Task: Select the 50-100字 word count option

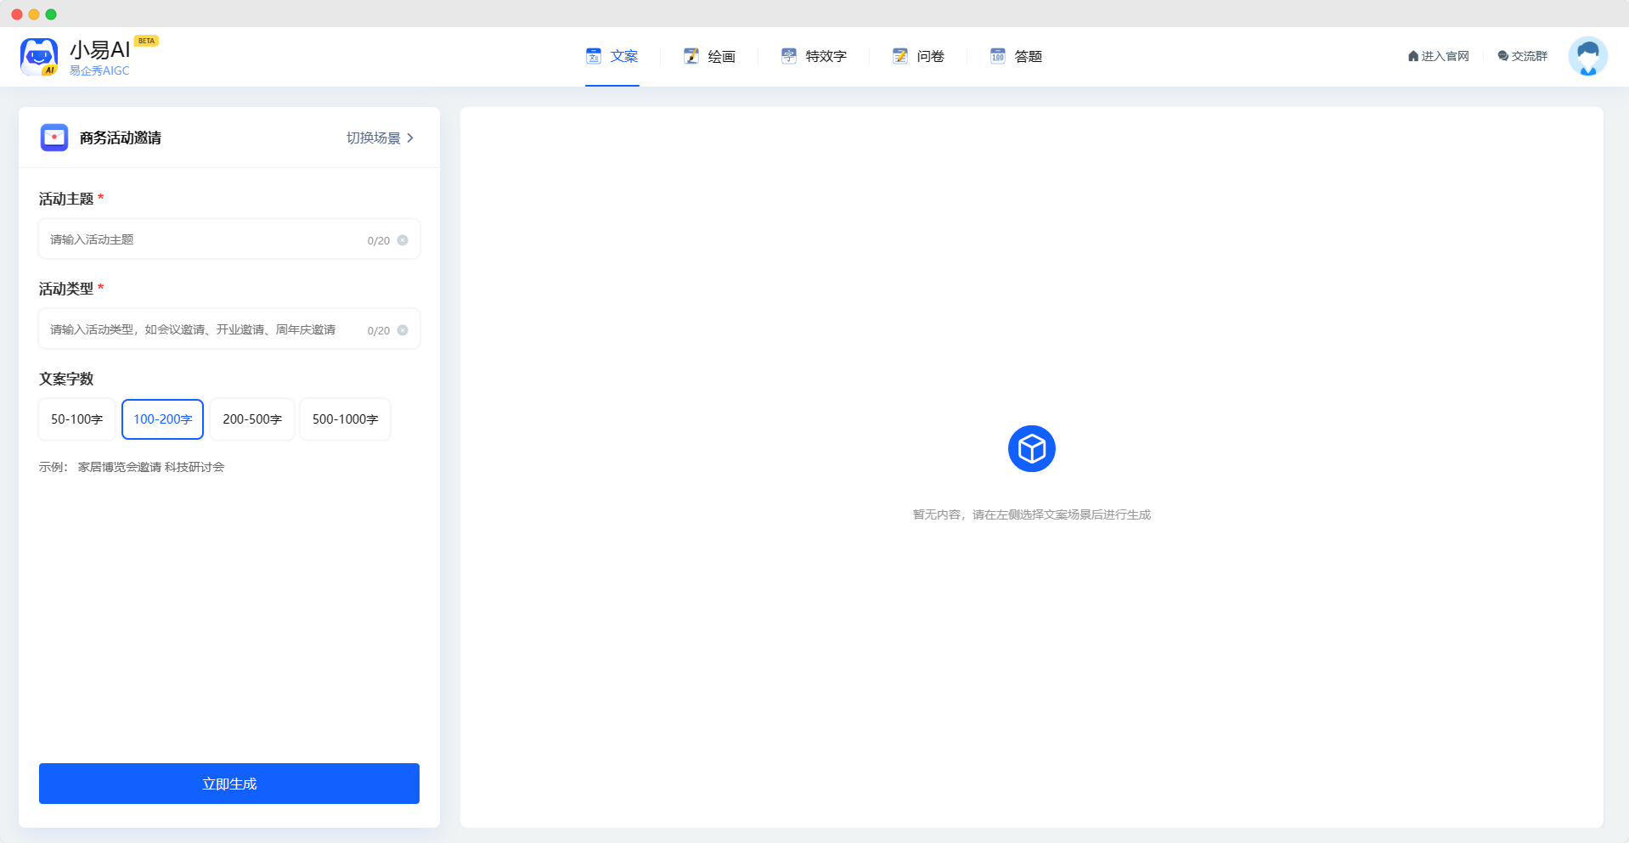Action: [x=76, y=419]
